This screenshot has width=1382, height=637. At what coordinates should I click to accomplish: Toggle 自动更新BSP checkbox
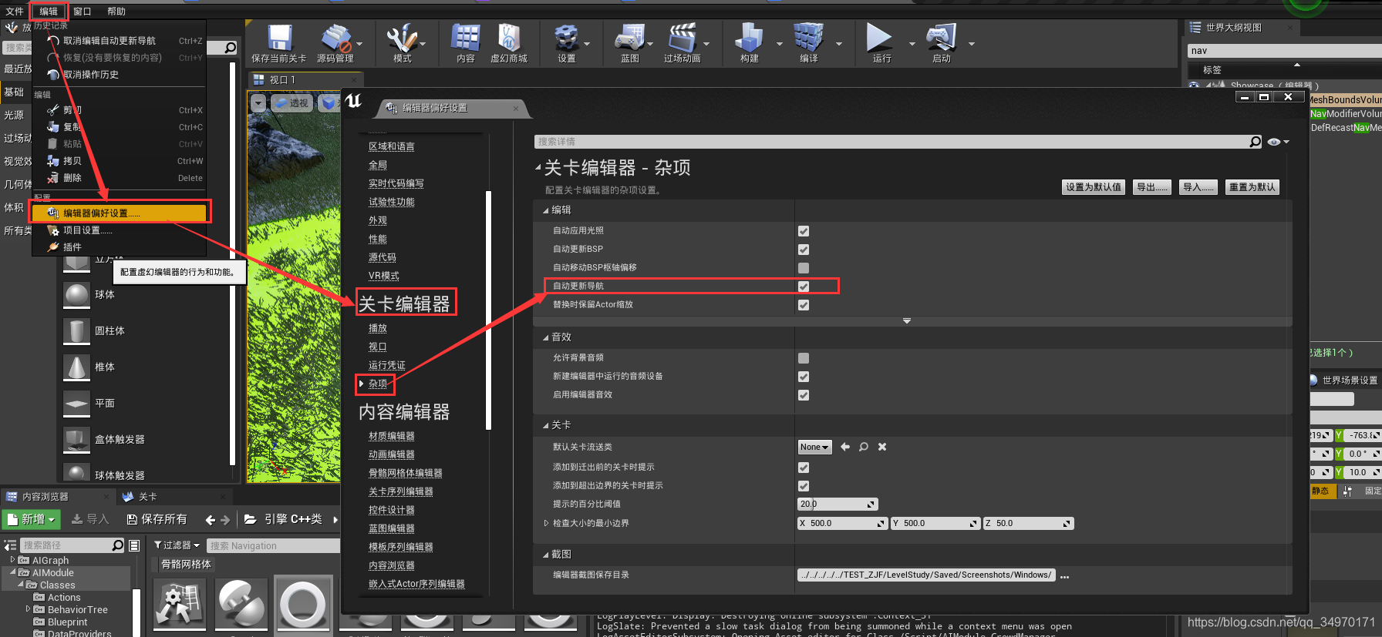click(804, 250)
